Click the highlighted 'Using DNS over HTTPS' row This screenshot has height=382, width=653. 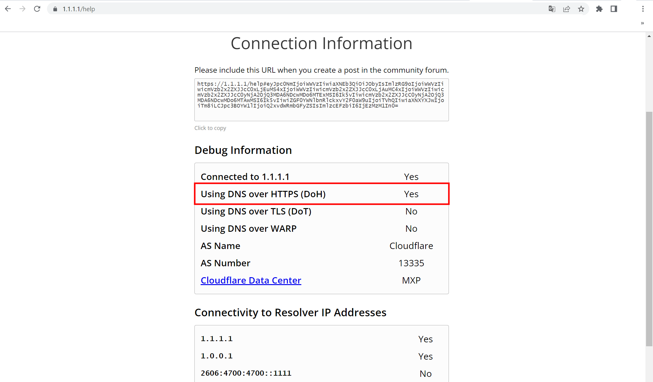321,194
